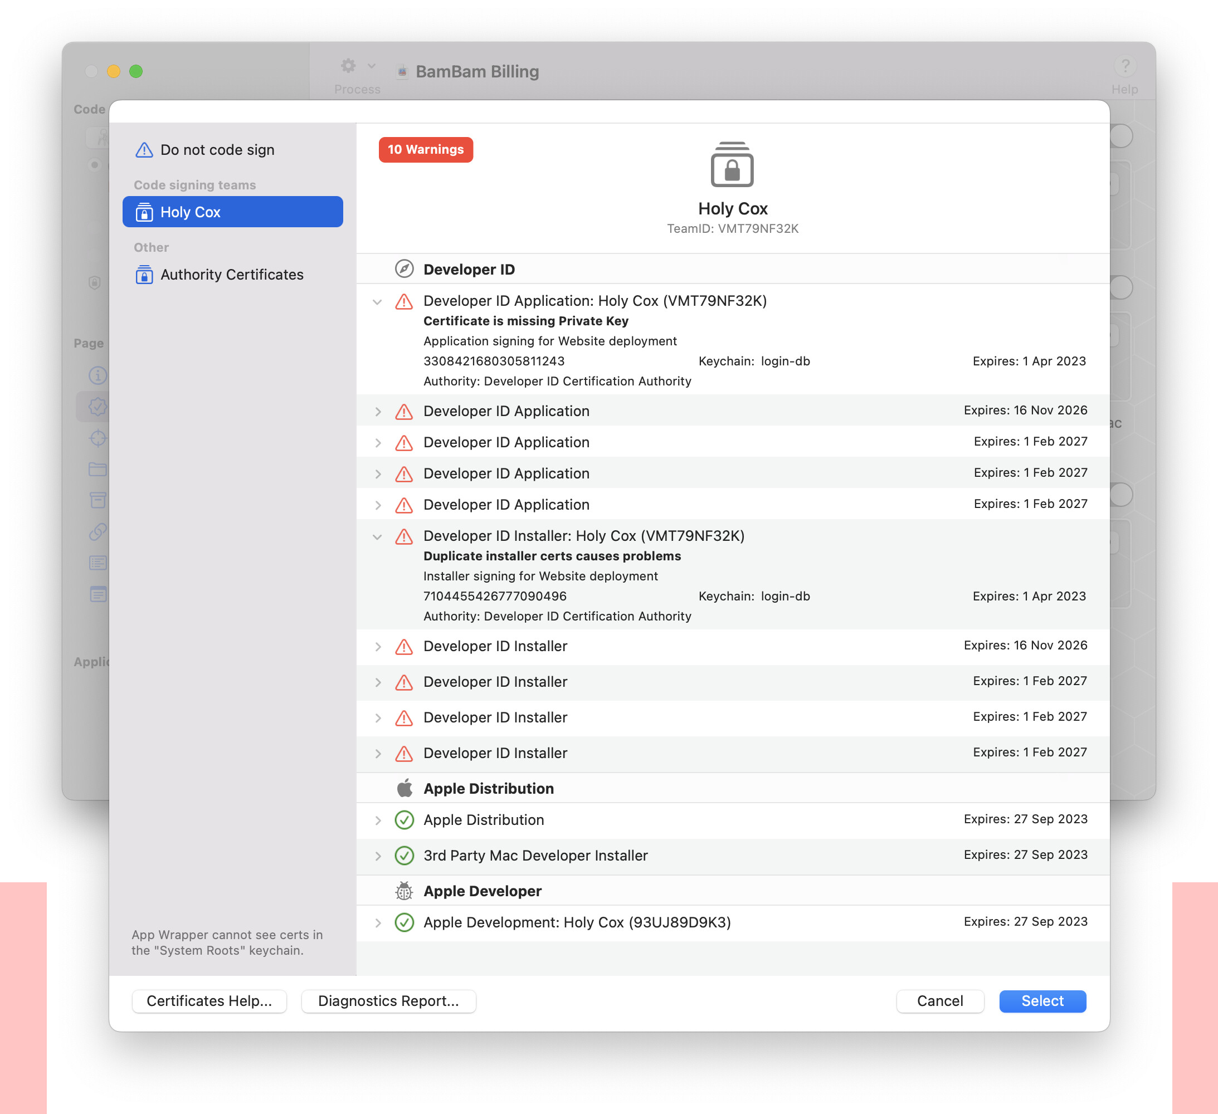Click green checkmark of 3rd Party Mac Developer Installer
The width and height of the screenshot is (1218, 1114).
(x=404, y=856)
